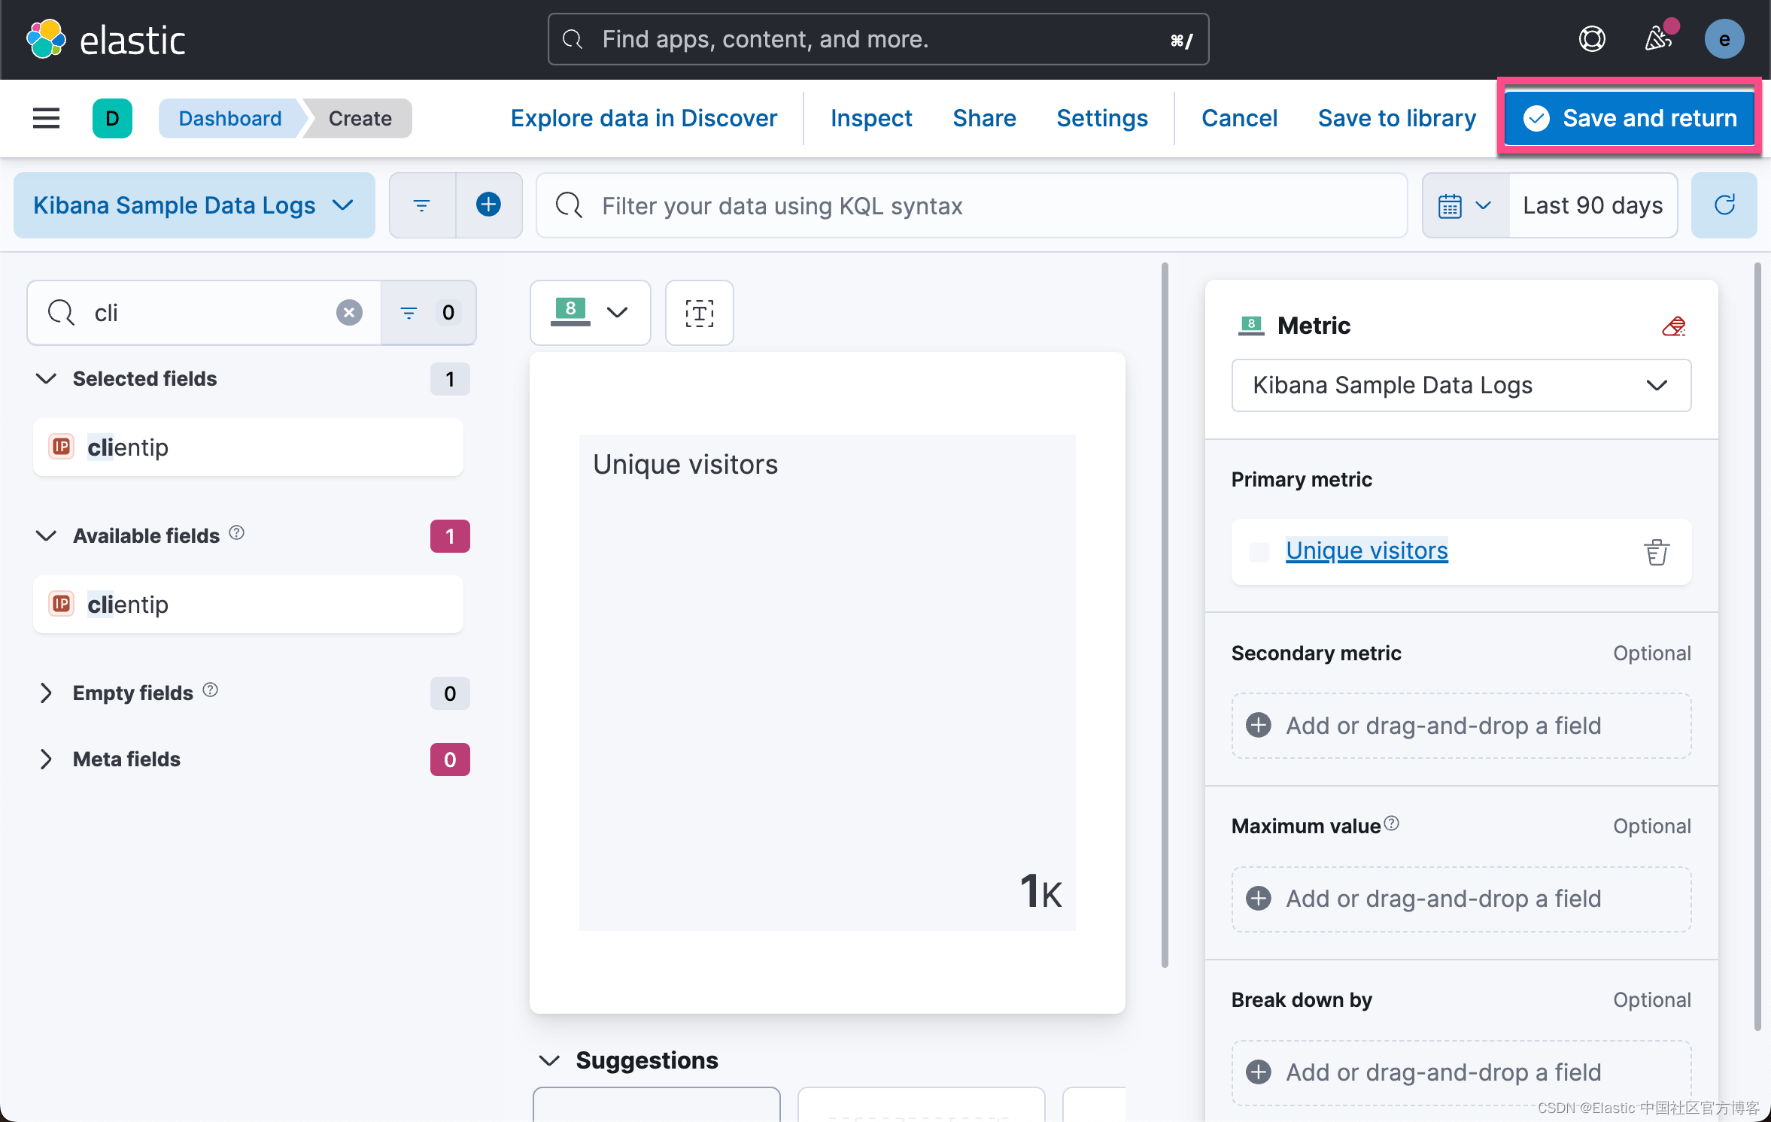Collapse the Selected fields section

pyautogui.click(x=47, y=378)
